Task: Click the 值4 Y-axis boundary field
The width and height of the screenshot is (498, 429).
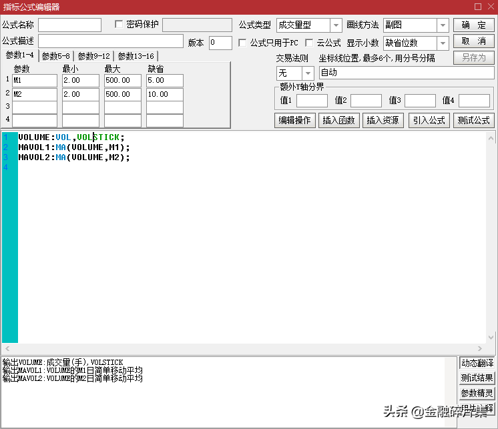Action: pyautogui.click(x=474, y=101)
